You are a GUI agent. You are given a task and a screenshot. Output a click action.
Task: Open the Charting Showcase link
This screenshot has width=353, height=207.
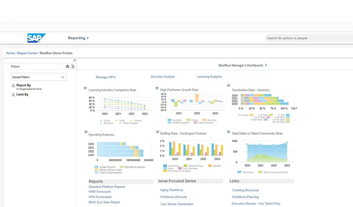(x=246, y=190)
